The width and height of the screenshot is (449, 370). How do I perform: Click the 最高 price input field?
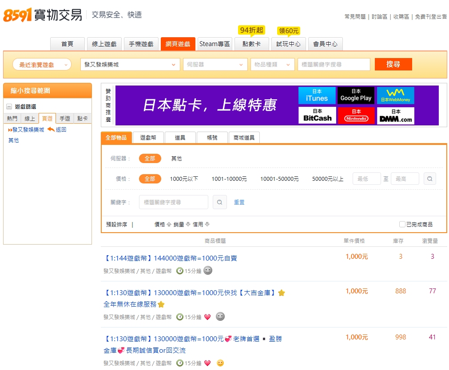coord(405,179)
